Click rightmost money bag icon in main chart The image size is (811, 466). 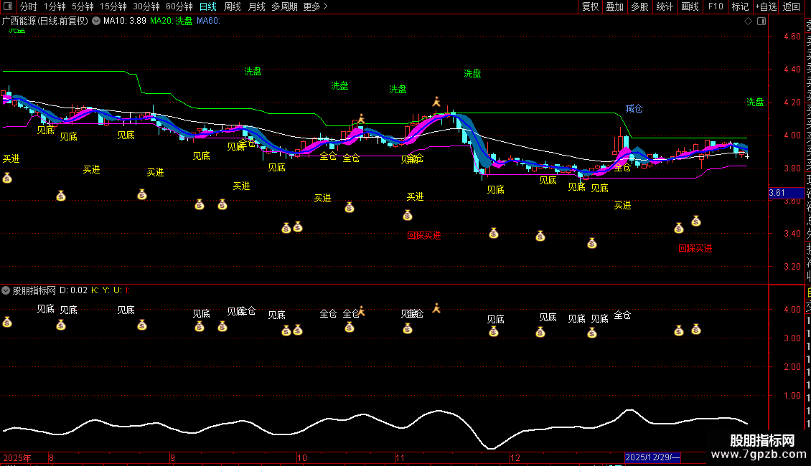(x=696, y=221)
